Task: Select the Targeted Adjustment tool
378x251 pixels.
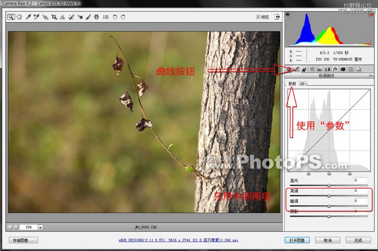Action: click(45, 17)
